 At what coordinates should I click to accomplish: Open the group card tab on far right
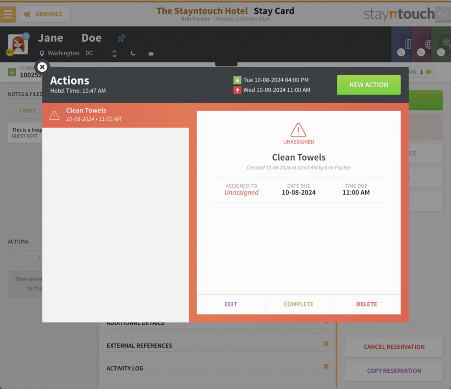tap(441, 44)
